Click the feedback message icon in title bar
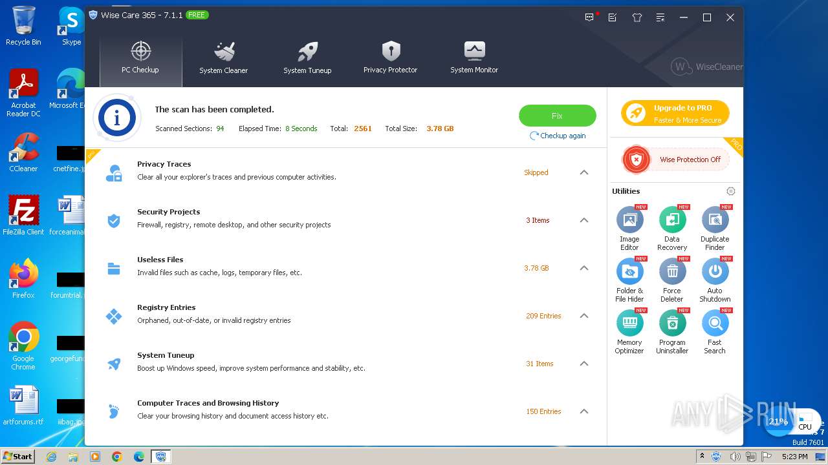Screen dimensions: 828x465 [589, 17]
